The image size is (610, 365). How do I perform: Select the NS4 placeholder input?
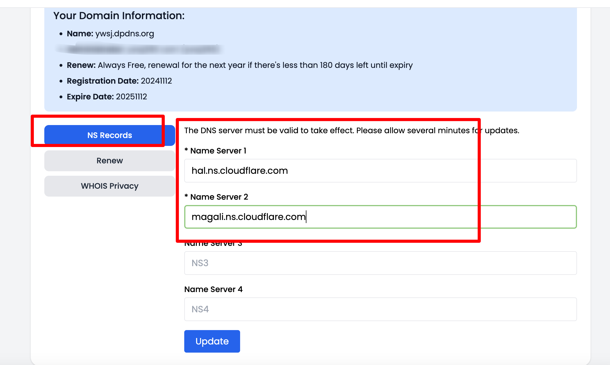[x=380, y=309]
